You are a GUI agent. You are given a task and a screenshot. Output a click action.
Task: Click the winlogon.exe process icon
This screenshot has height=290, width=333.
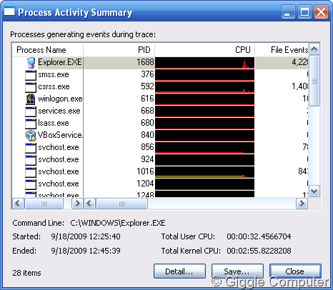(x=31, y=99)
